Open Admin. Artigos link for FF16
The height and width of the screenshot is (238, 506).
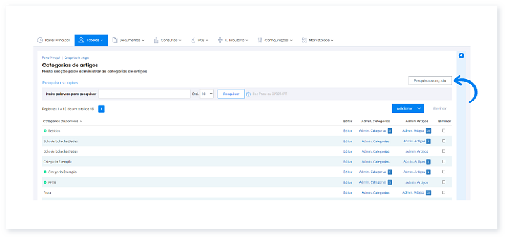coord(417,182)
